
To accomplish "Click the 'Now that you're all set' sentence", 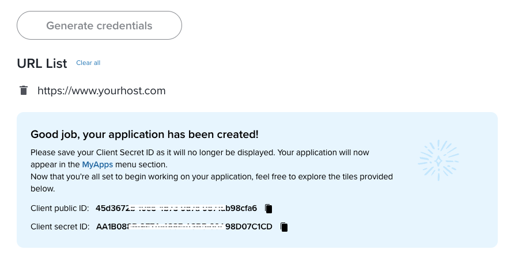I will tap(211, 182).
